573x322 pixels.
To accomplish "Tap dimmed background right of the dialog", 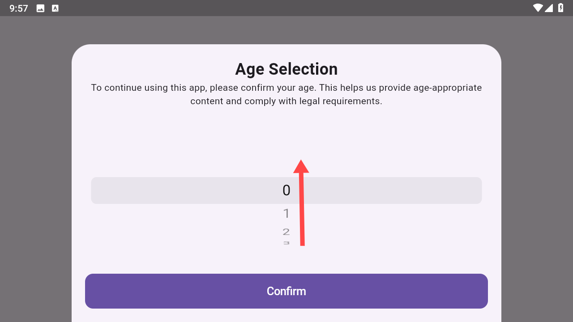I will pos(537,170).
